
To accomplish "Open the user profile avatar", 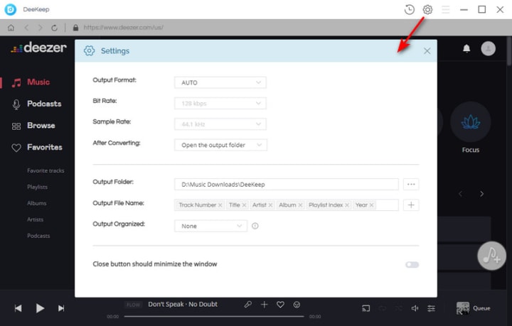I will click(x=488, y=48).
